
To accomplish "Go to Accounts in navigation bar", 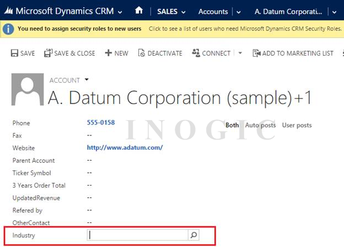I will point(213,12).
